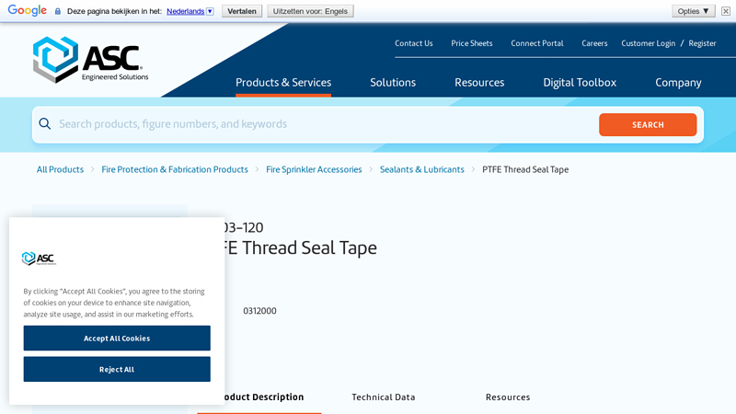Click the orange SEARCH button
The height and width of the screenshot is (414, 736).
click(648, 125)
